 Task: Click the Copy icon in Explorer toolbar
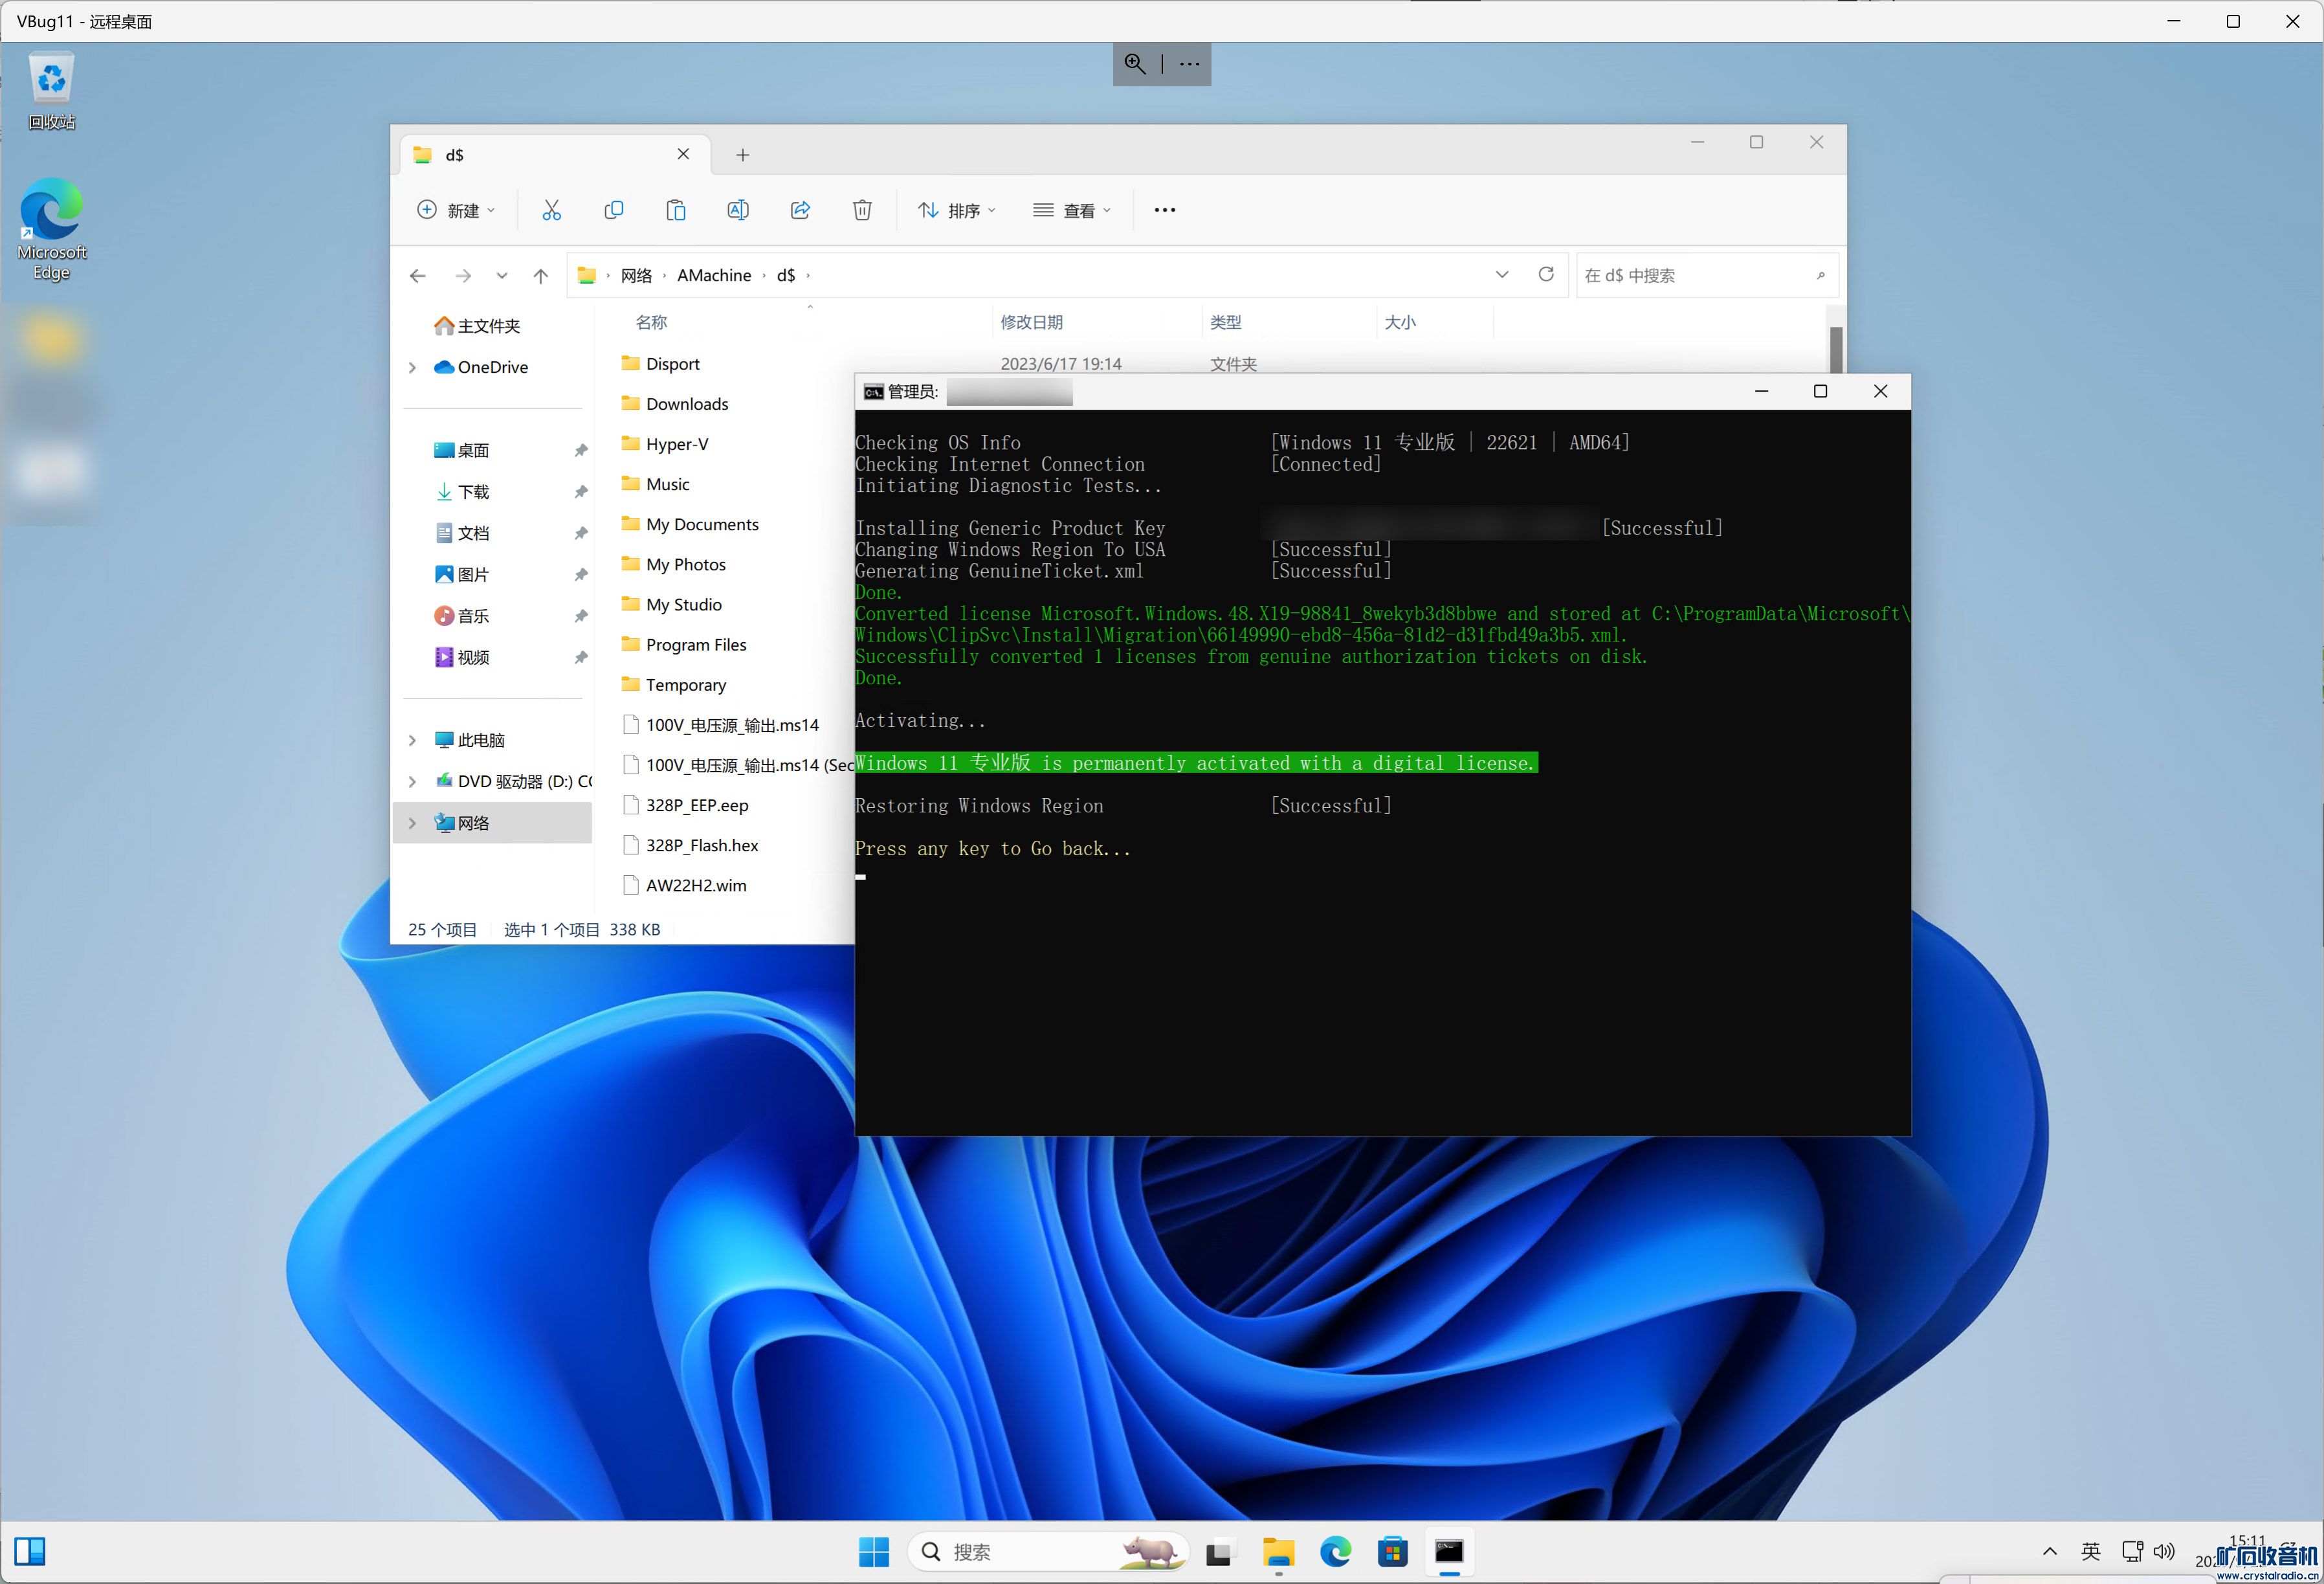coord(613,210)
